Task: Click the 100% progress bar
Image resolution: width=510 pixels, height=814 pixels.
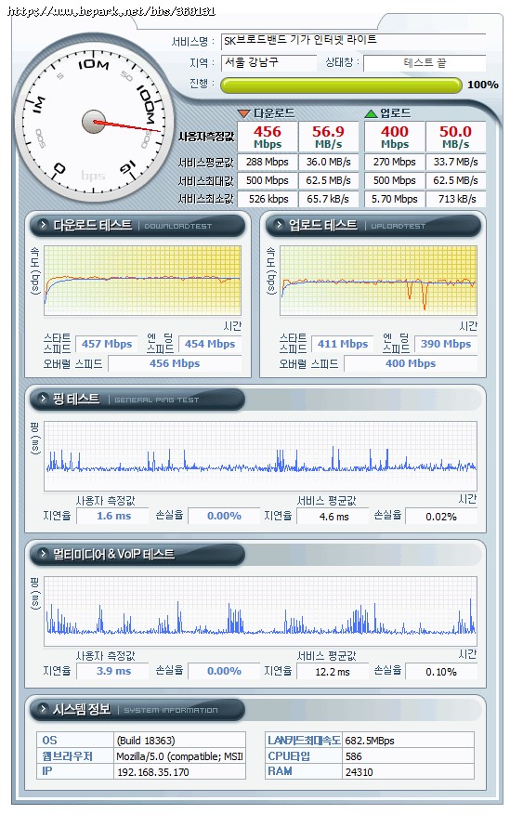Action: click(x=341, y=85)
